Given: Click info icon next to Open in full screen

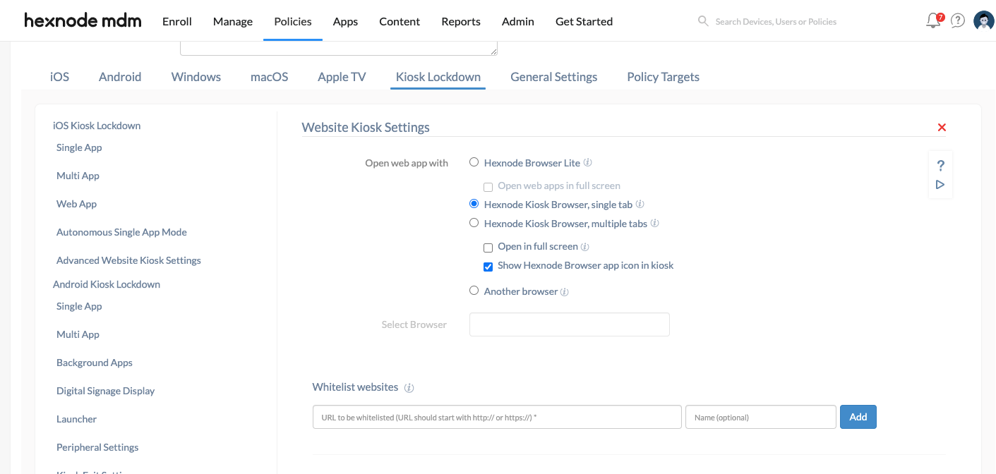Looking at the screenshot, I should pyautogui.click(x=585, y=247).
